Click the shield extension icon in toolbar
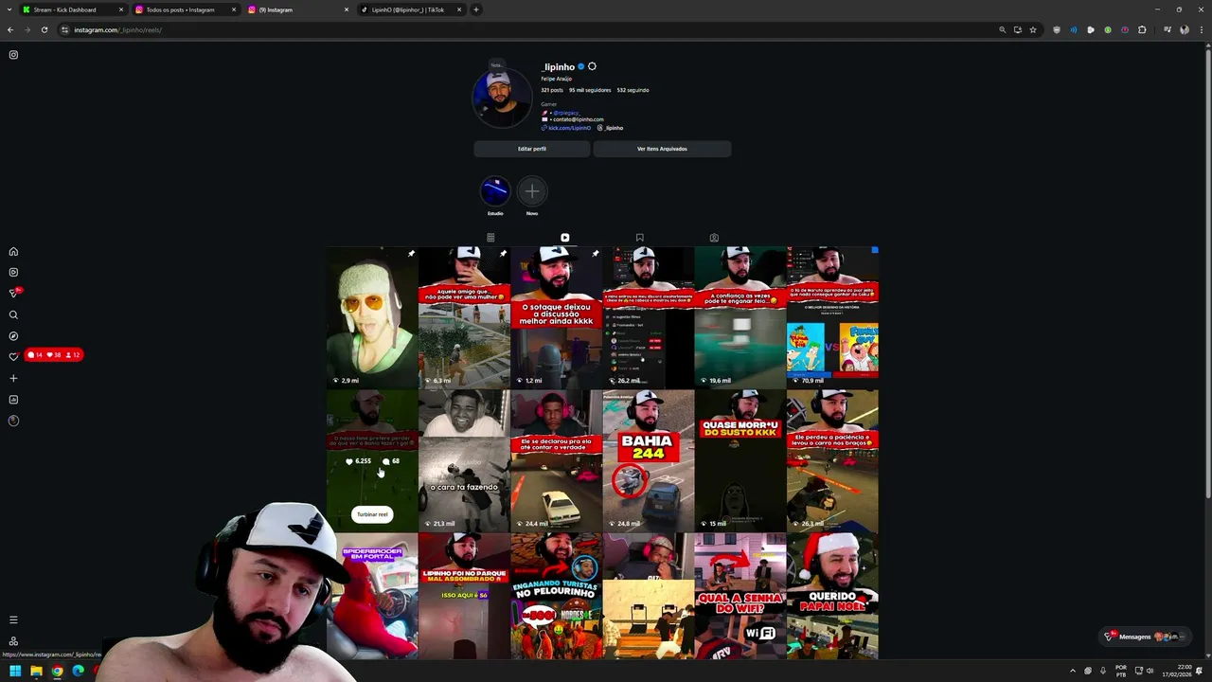This screenshot has width=1212, height=682. pos(1057,29)
